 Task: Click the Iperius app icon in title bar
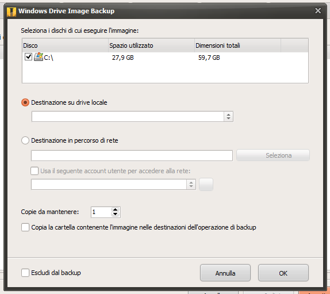coord(11,12)
